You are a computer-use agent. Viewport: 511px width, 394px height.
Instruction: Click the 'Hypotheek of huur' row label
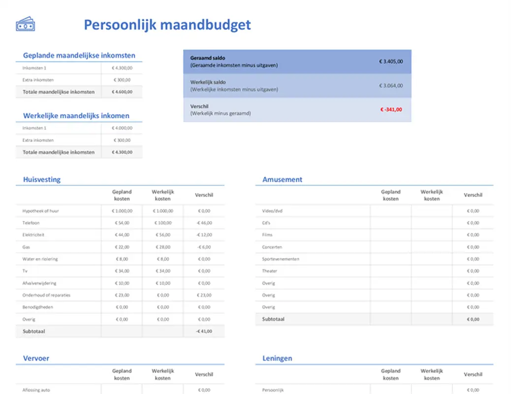[x=40, y=211]
